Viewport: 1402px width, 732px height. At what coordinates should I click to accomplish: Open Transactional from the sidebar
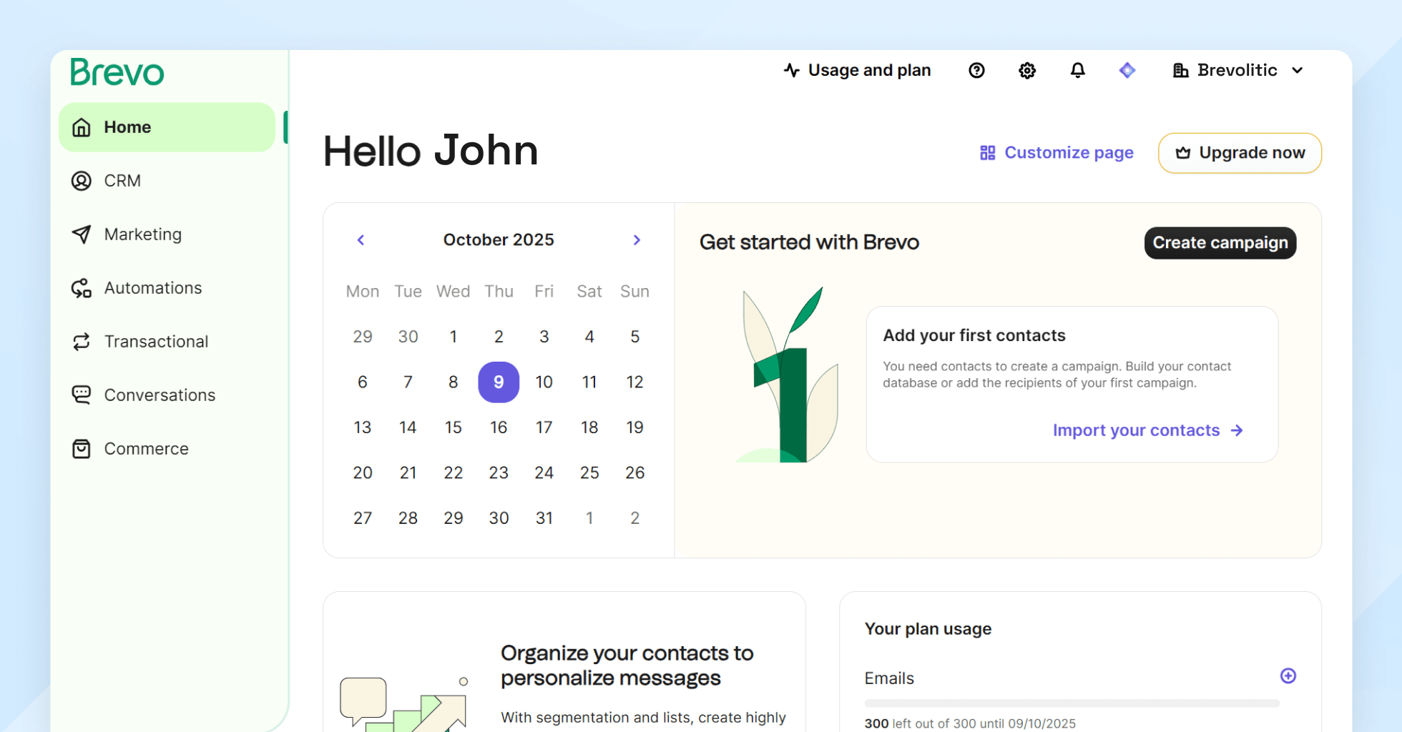pos(156,342)
